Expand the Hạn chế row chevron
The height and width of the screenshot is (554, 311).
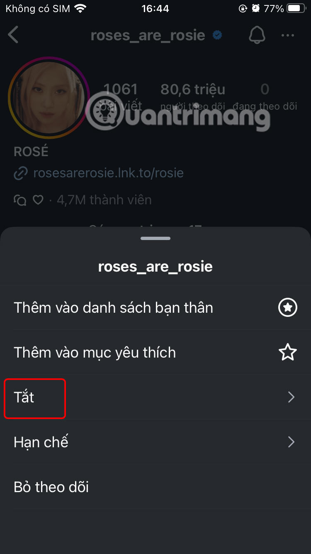[291, 442]
